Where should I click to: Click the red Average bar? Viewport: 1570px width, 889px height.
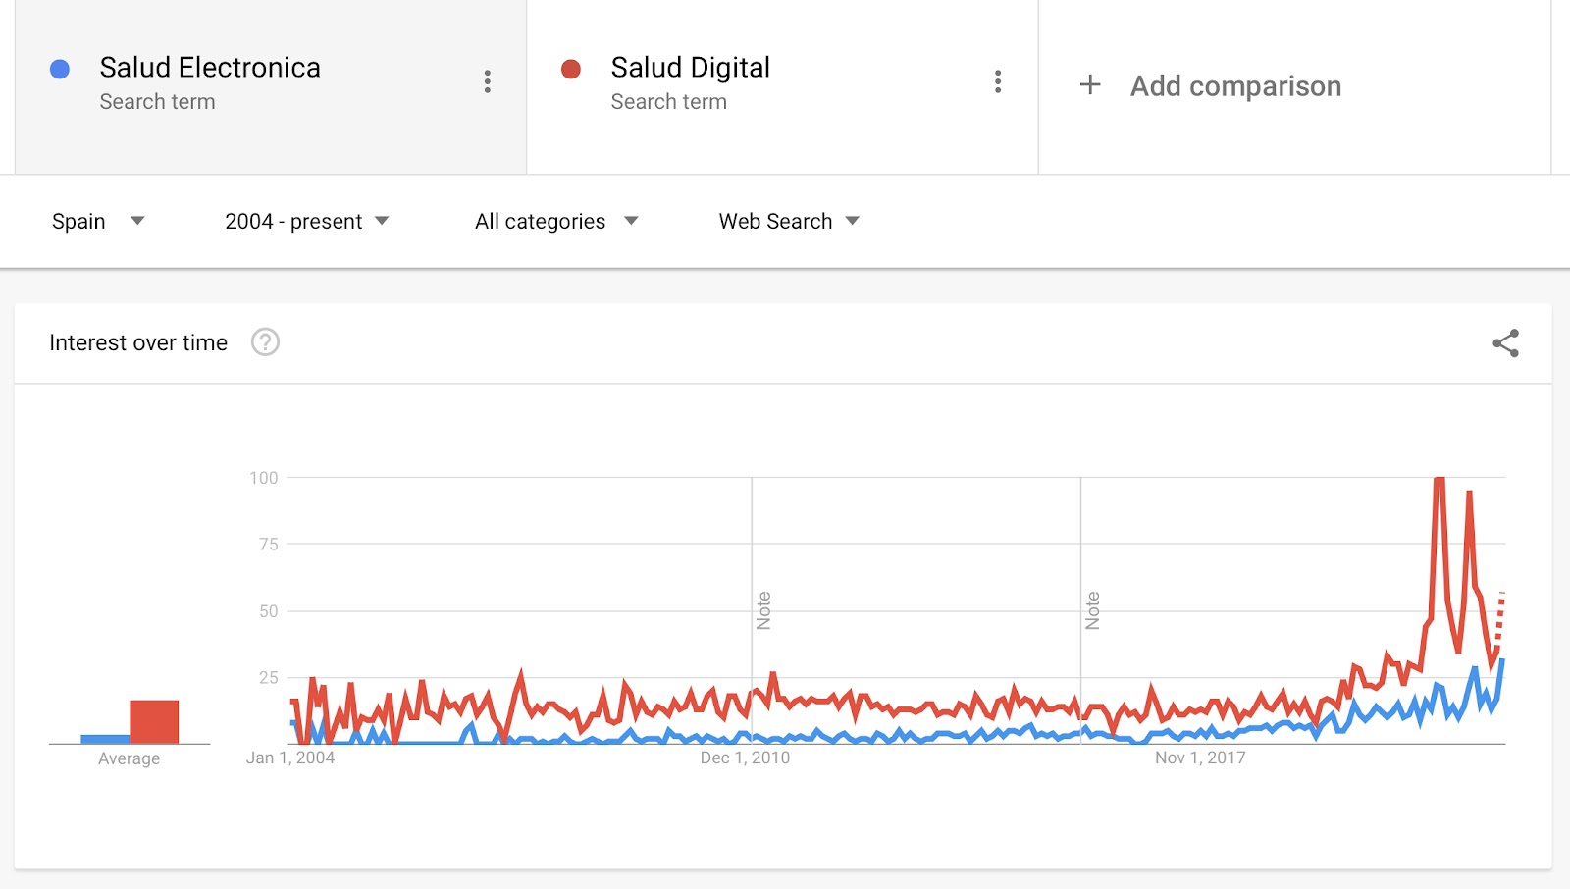pos(154,722)
